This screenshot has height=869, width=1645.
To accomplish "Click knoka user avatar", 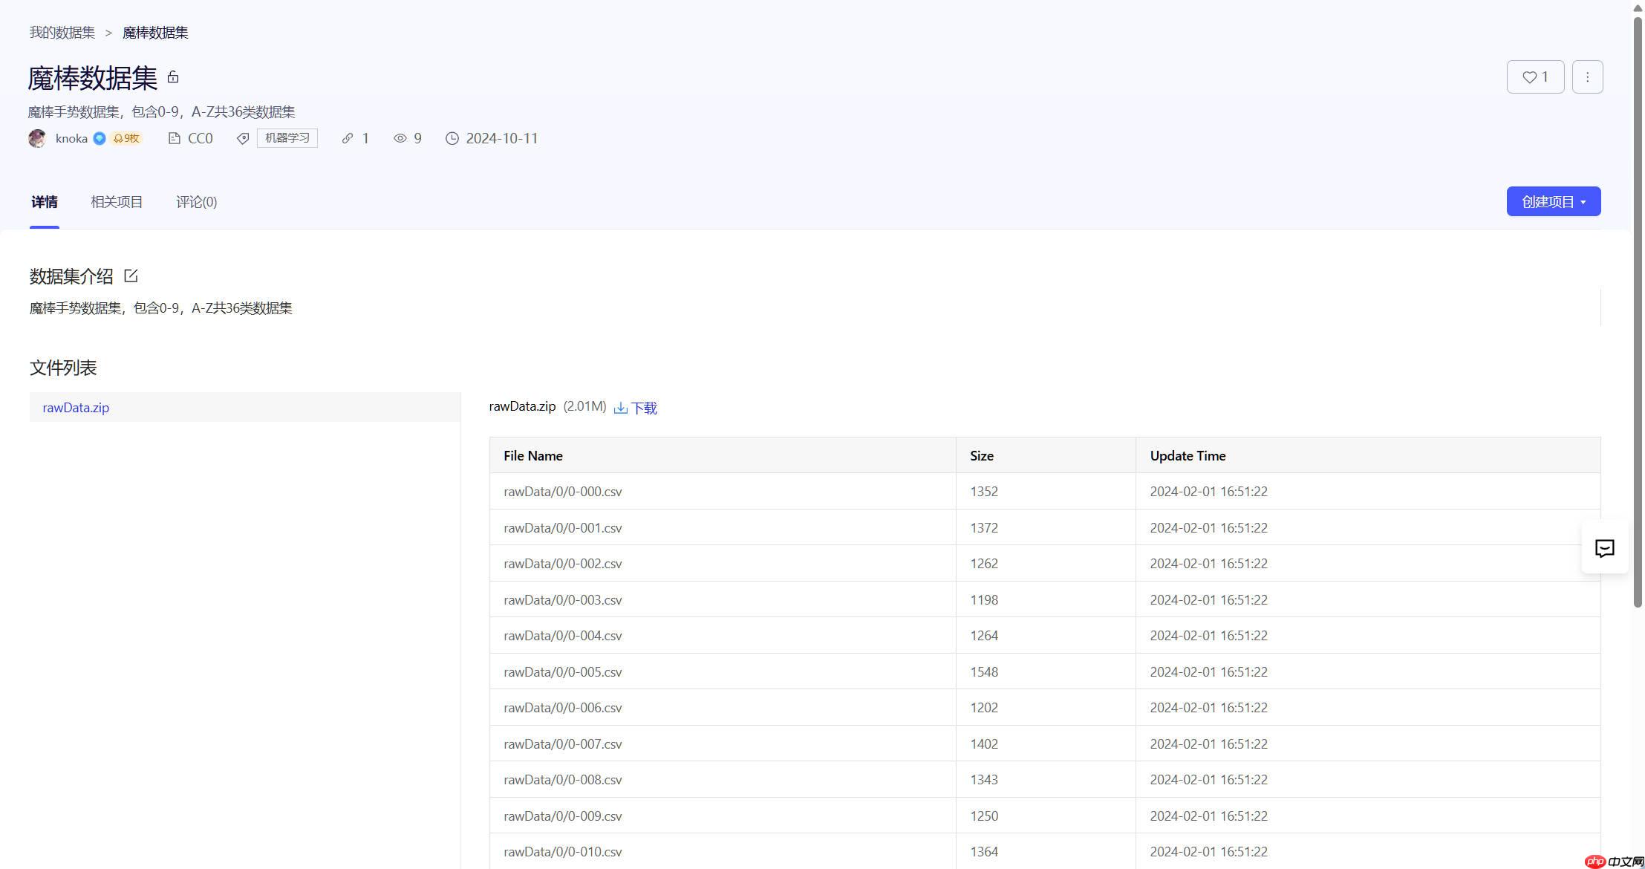I will click(37, 139).
